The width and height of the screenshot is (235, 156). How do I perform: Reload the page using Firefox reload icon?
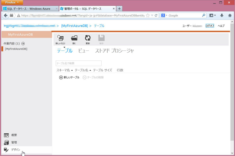point(156,16)
